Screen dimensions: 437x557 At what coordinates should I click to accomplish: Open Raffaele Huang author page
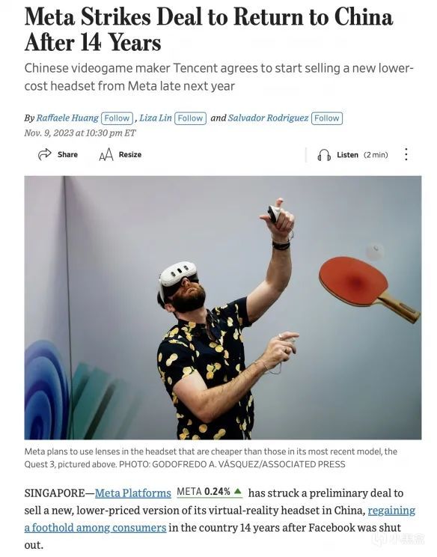click(x=67, y=118)
